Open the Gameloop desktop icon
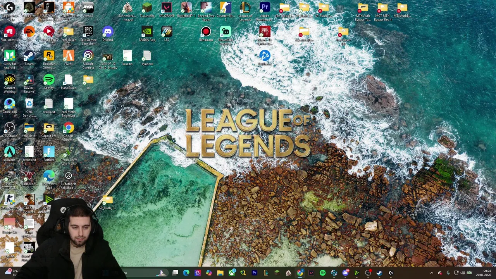Viewport: 496px width, 279px height. [9, 106]
